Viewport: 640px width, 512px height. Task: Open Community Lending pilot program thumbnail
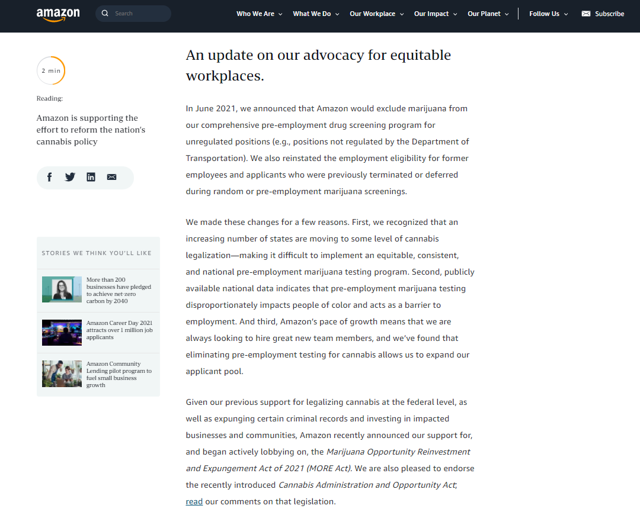point(62,374)
